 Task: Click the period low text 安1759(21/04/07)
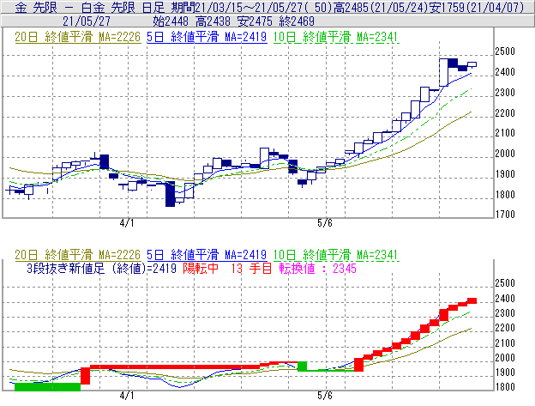(476, 7)
